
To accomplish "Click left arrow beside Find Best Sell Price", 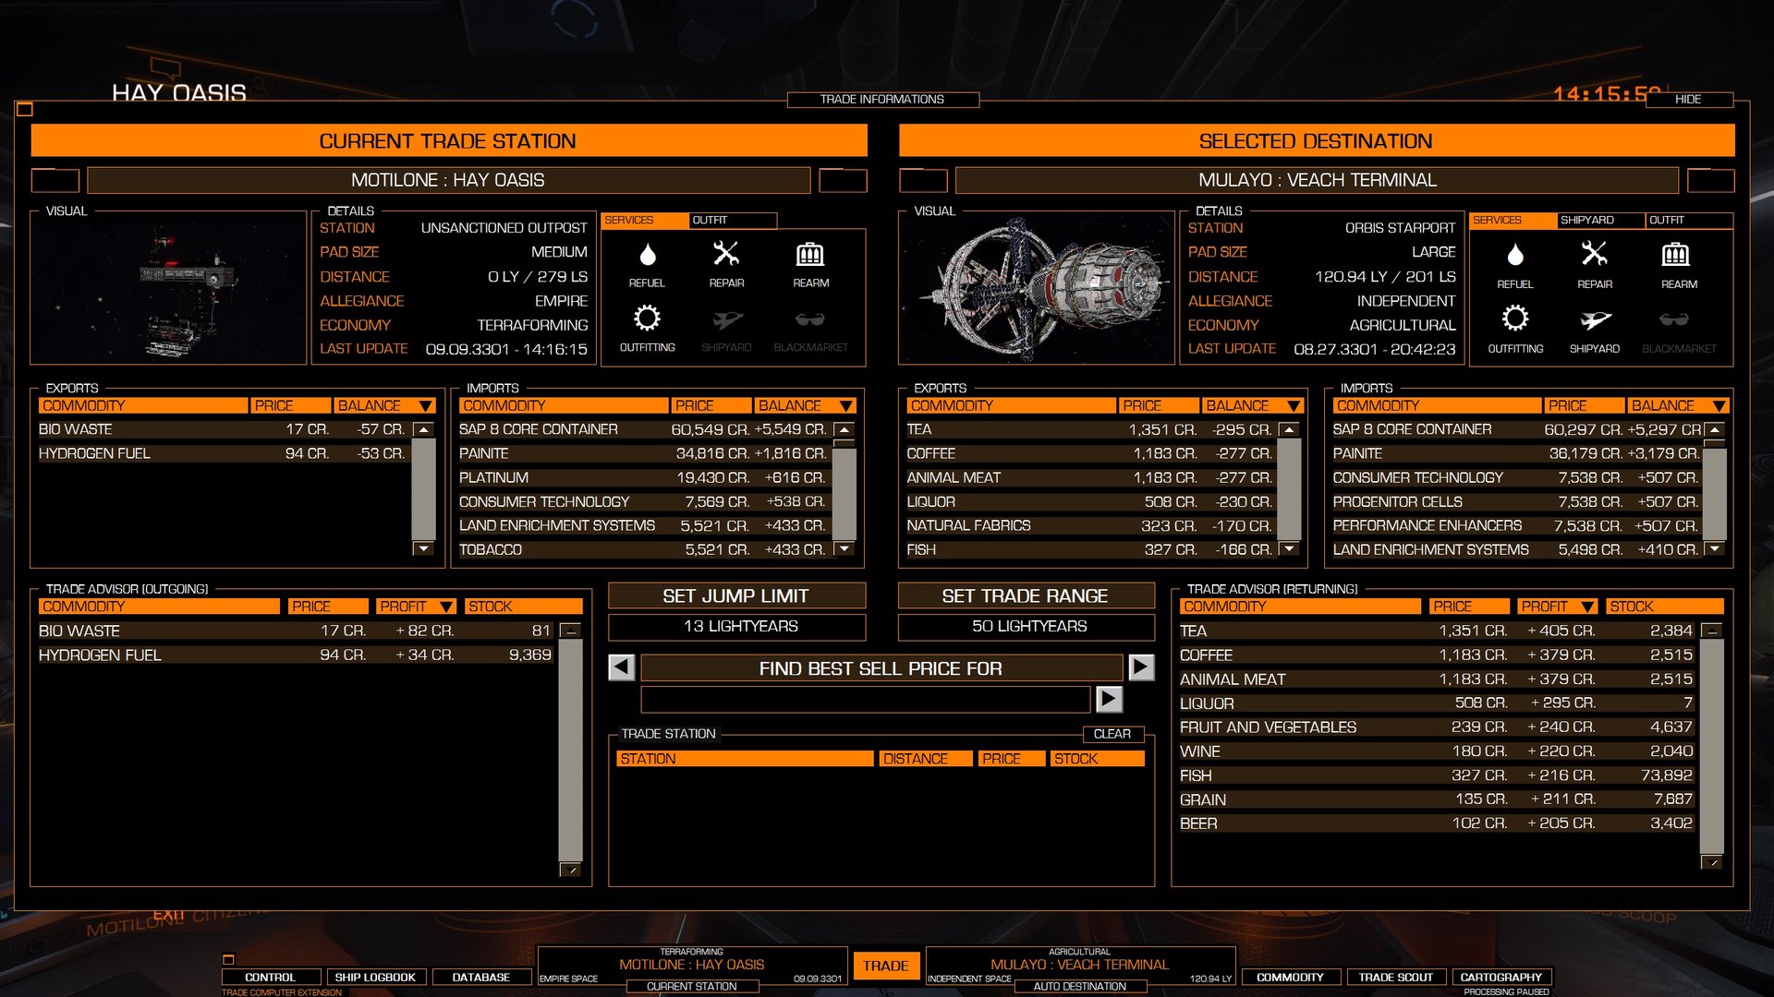I will (x=622, y=667).
